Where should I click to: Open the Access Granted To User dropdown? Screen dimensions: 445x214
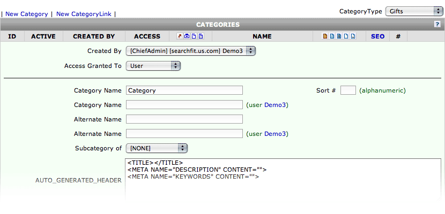(x=153, y=66)
